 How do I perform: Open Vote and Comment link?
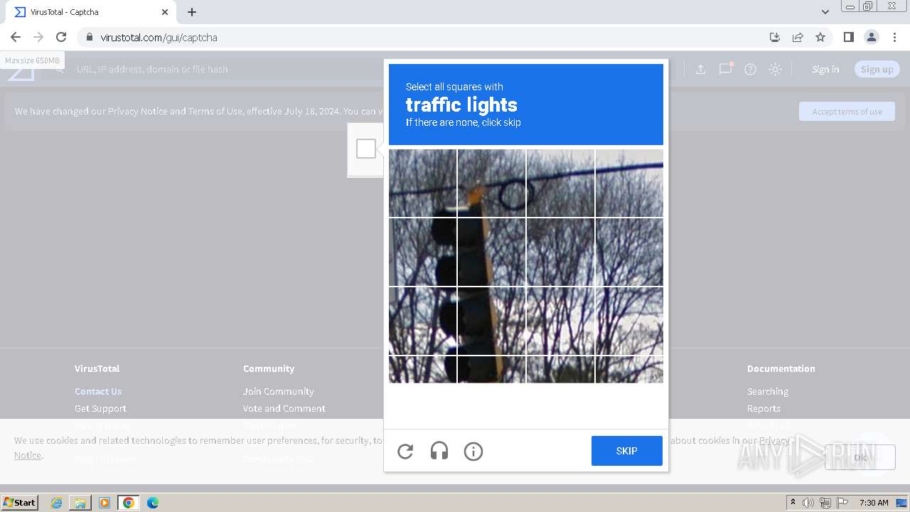284,408
